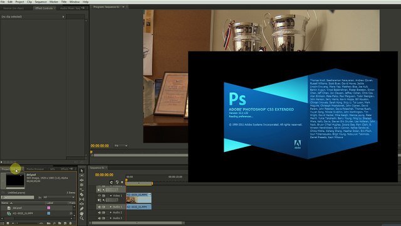Click the del.psd file icon in project bin
Screen dimensions: 401x226
[x=9, y=208]
